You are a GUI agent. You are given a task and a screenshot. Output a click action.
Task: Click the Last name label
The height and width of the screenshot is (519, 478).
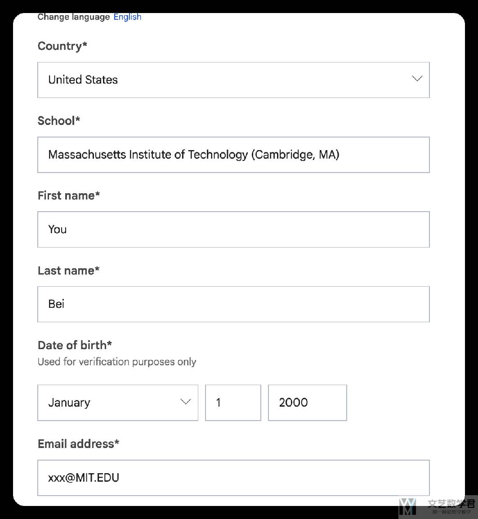click(69, 271)
